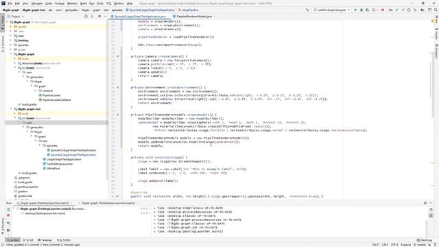Collapse the libgdx-graph root project node
439x247 pixels.
(7, 22)
